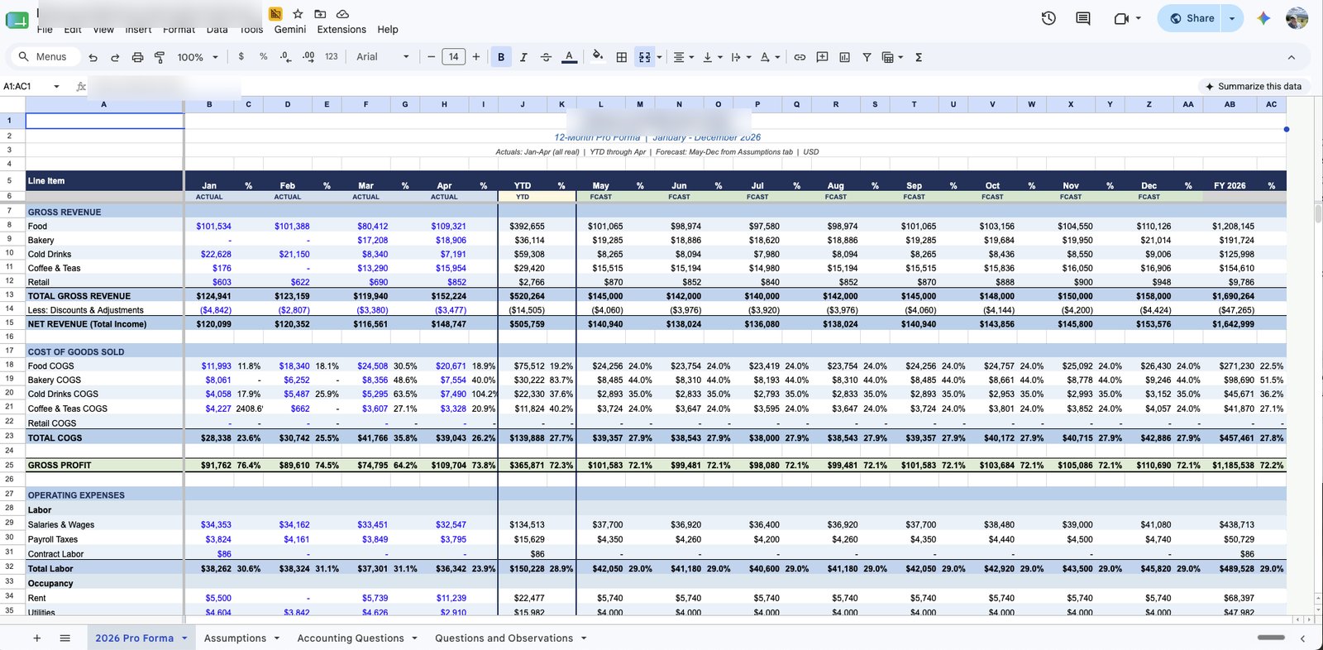This screenshot has height=650, width=1323.
Task: Click the Redo icon in the toolbar
Action: coord(115,57)
